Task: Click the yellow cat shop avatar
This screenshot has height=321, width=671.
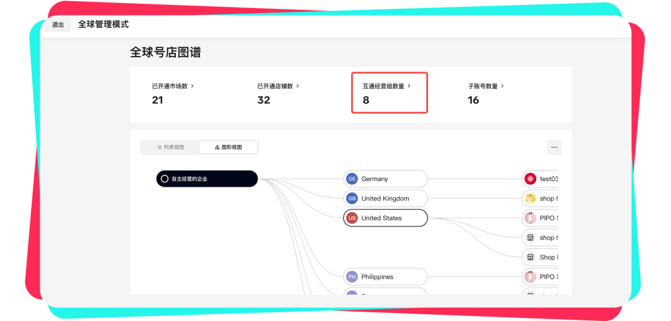Action: [x=531, y=198]
